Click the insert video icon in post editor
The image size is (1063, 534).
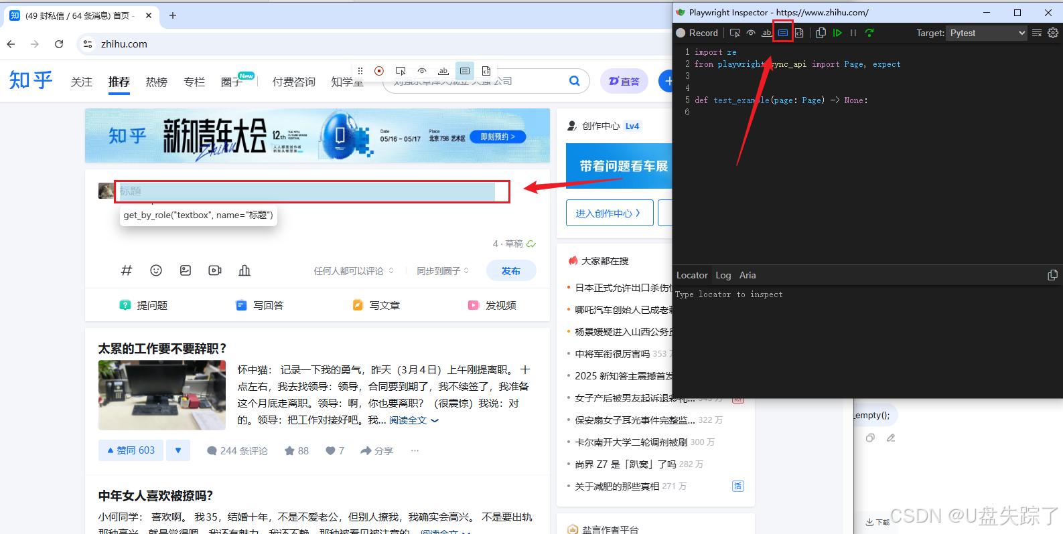click(x=215, y=270)
